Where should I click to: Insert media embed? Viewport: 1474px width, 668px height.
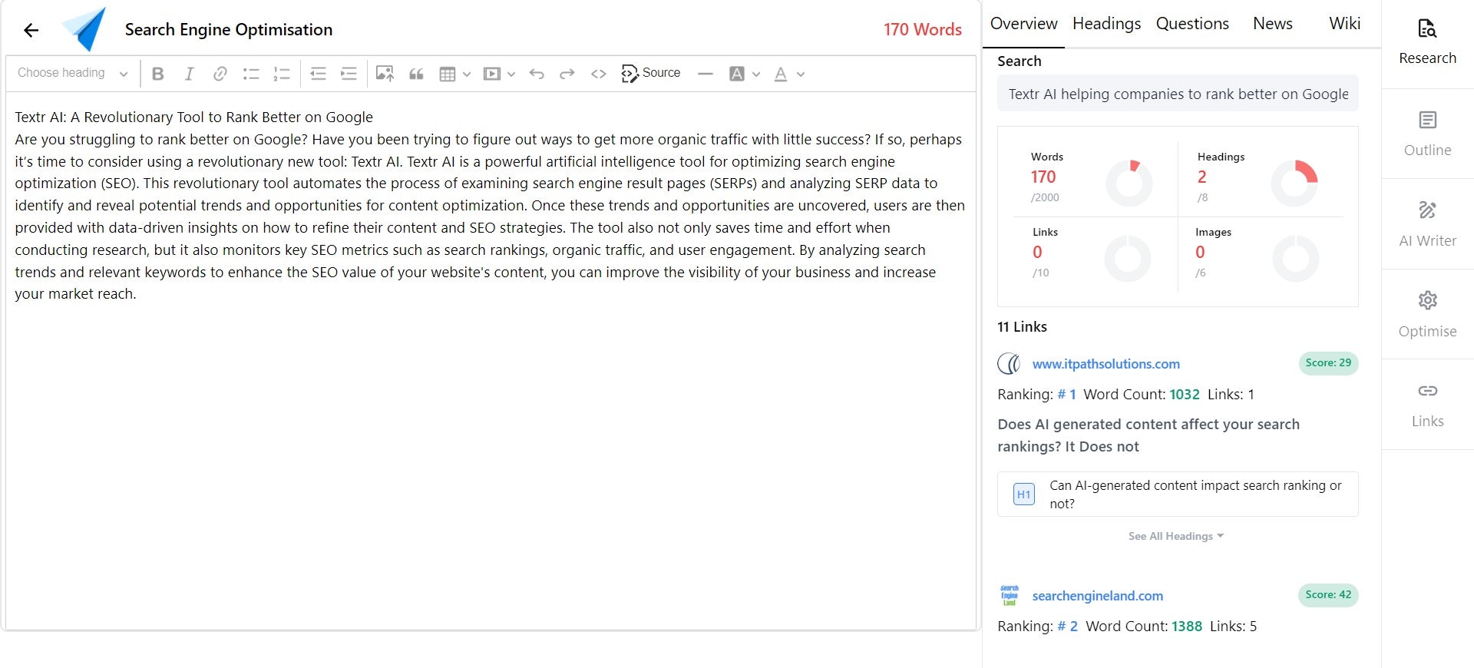point(491,74)
